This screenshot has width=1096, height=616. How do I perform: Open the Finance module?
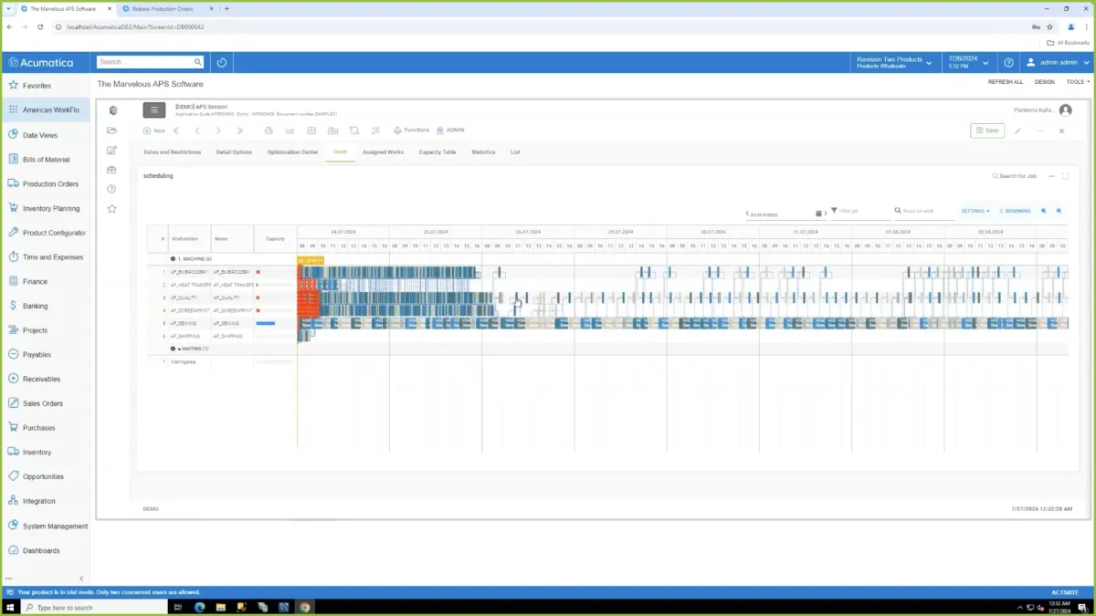tap(45, 282)
